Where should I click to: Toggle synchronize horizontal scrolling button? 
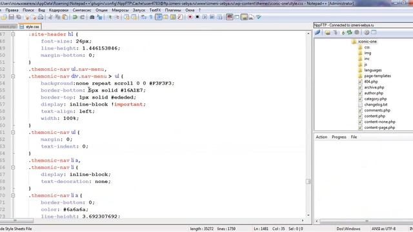pos(134,17)
